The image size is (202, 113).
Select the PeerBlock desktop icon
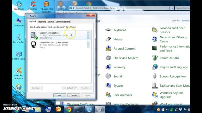19,6
